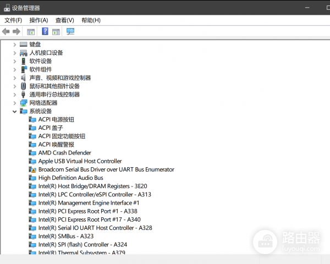This screenshot has width=330, height=264.
Task: Open the 查看(V) menu
Action: [x=64, y=20]
